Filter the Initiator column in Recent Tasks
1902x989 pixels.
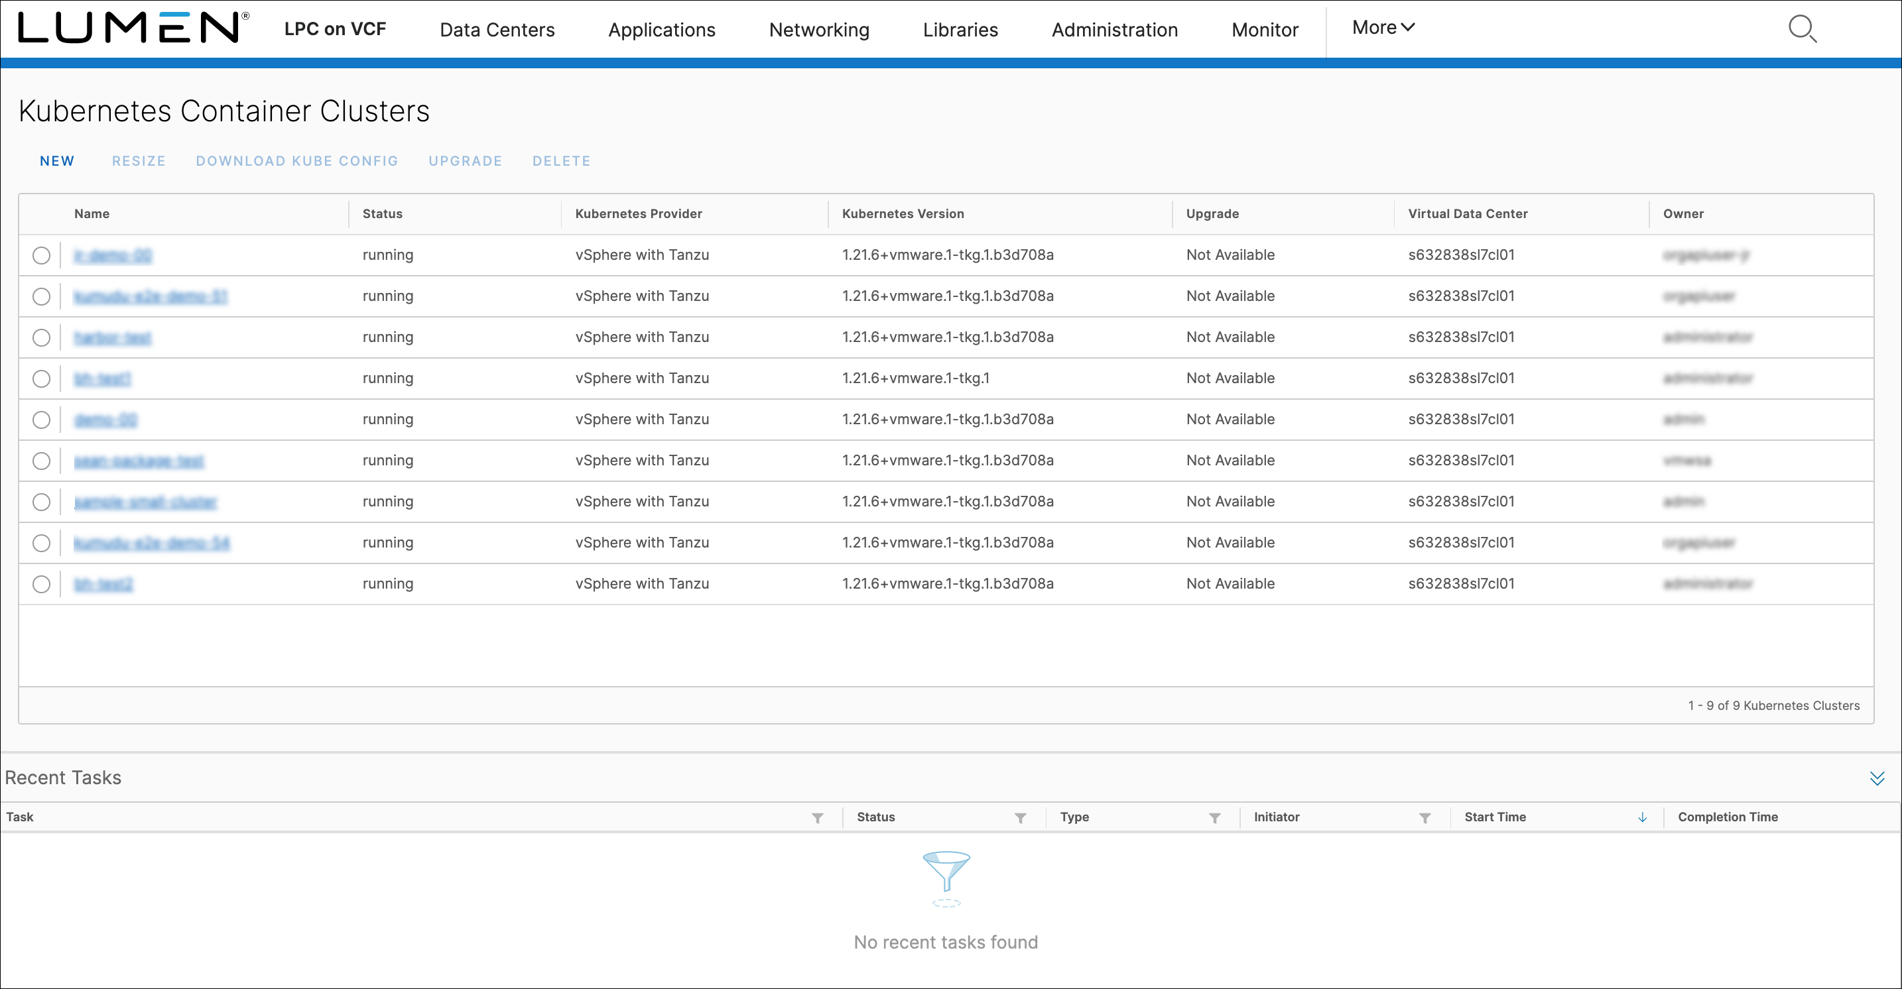(1425, 818)
